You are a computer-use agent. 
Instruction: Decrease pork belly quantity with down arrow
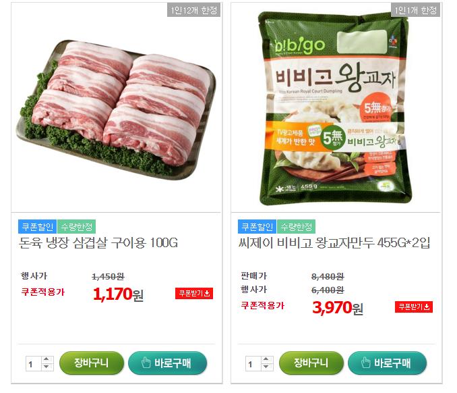click(x=47, y=367)
